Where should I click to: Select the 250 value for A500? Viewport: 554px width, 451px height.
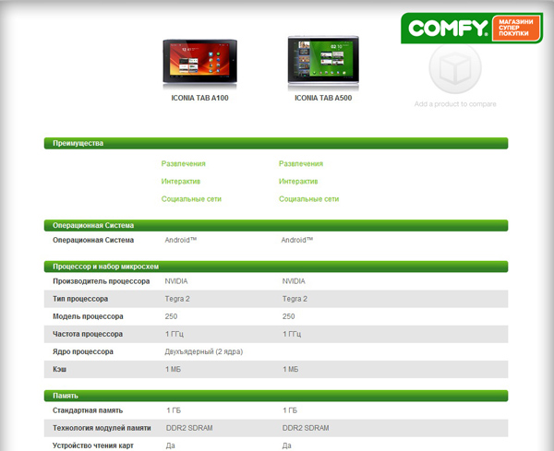288,316
